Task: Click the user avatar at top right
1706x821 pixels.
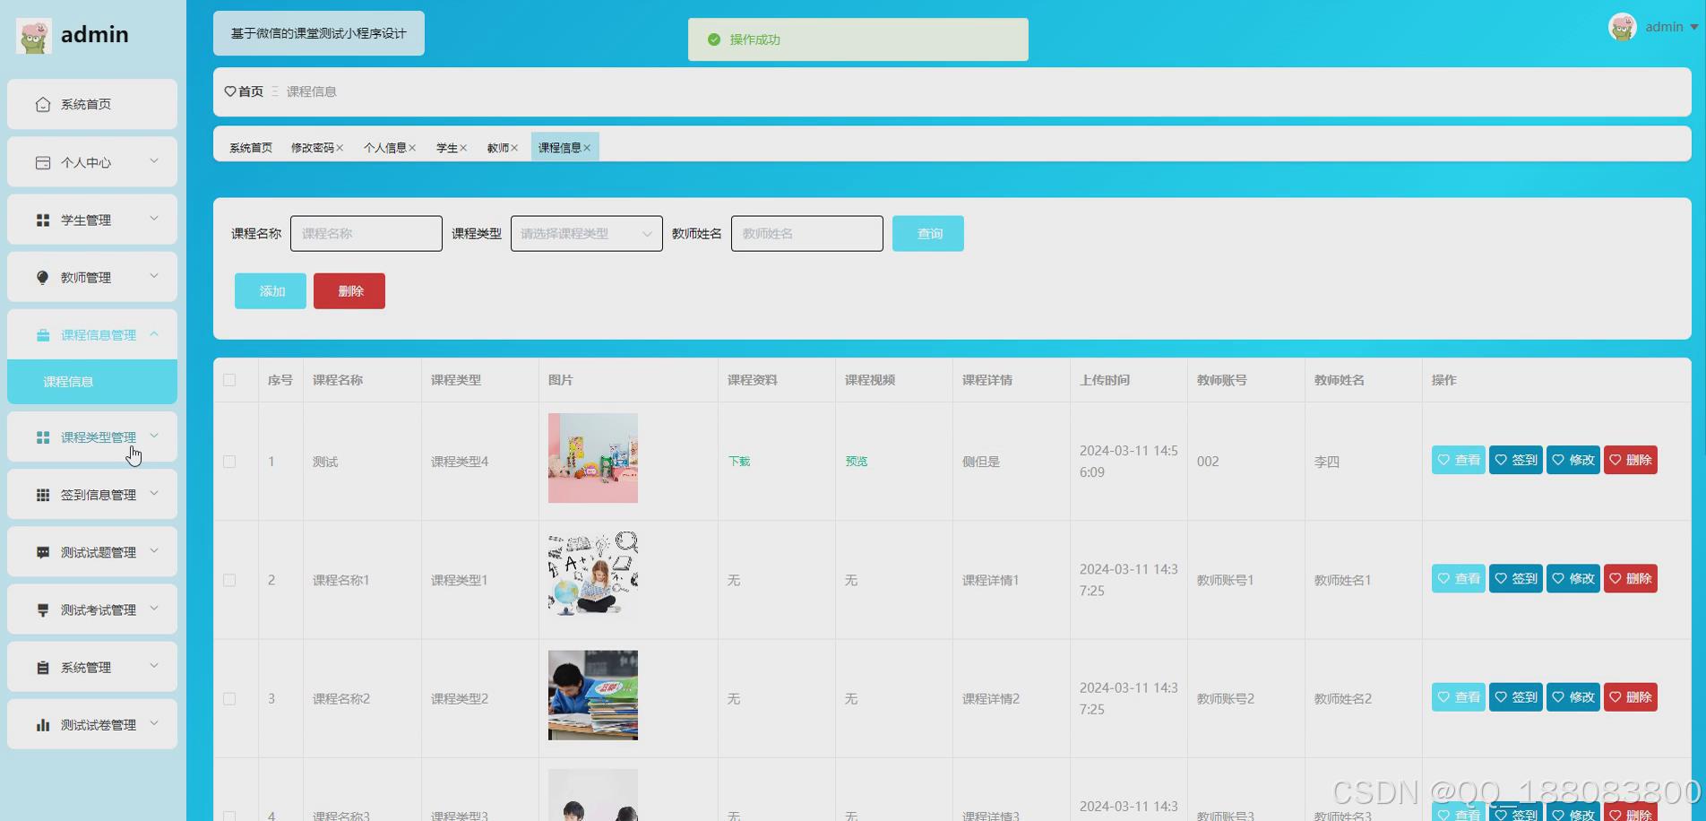Action: tap(1622, 27)
